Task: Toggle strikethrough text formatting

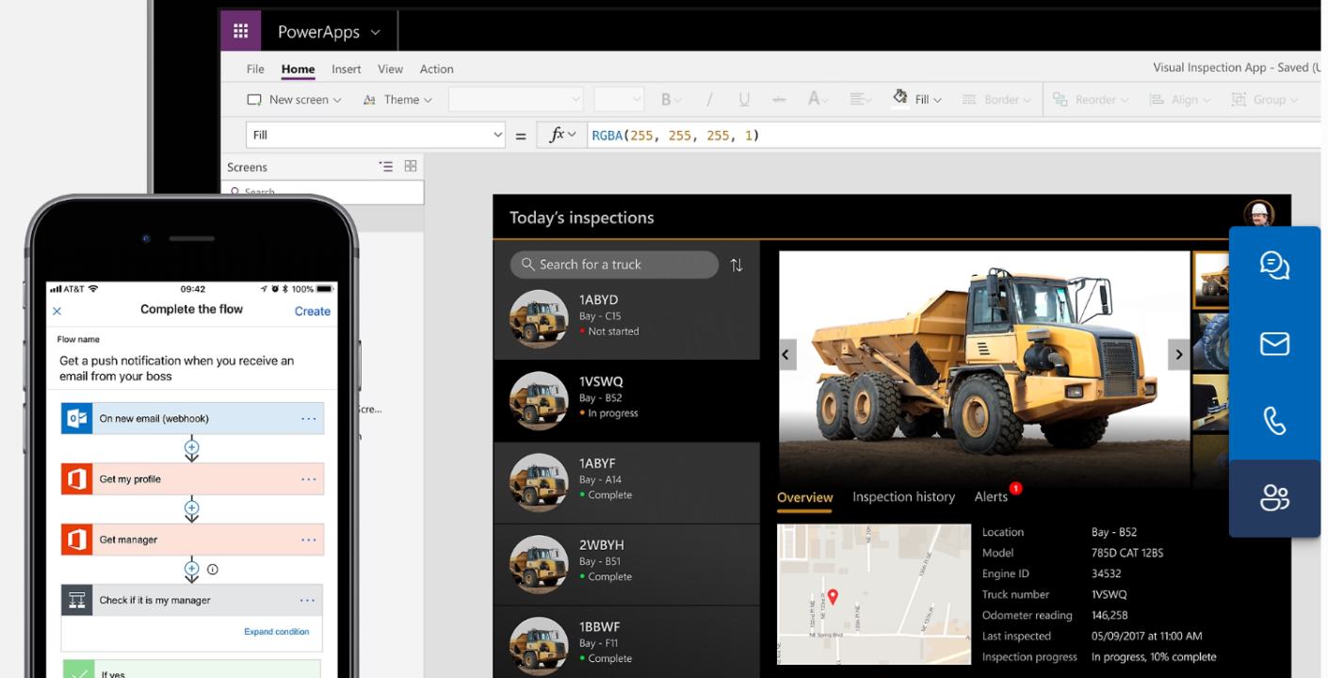Action: pyautogui.click(x=779, y=99)
